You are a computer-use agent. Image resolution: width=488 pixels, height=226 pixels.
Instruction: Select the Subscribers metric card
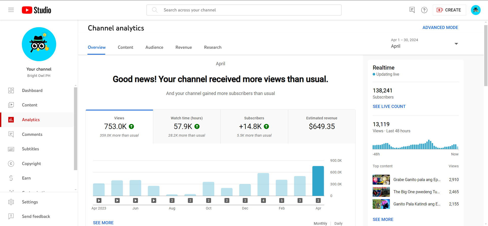(x=254, y=127)
